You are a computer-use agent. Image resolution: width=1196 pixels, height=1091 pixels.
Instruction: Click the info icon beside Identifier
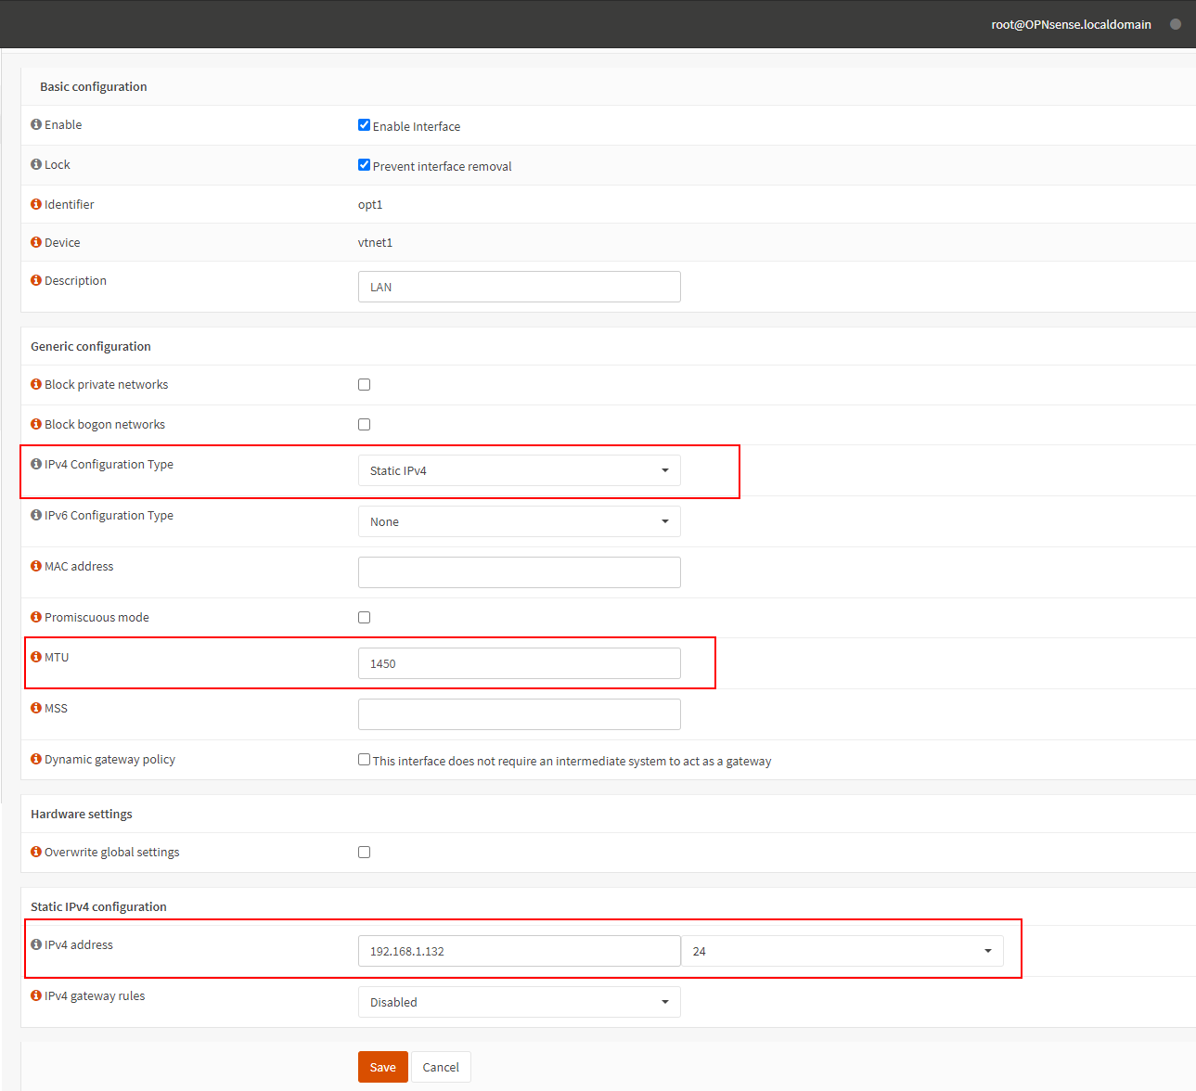click(x=36, y=204)
